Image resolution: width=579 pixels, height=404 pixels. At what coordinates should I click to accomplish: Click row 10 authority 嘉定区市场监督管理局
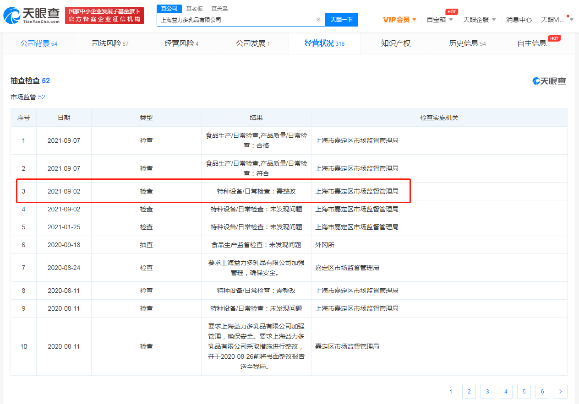click(x=347, y=346)
